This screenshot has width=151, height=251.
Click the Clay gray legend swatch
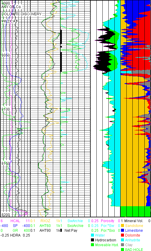click(x=122, y=245)
